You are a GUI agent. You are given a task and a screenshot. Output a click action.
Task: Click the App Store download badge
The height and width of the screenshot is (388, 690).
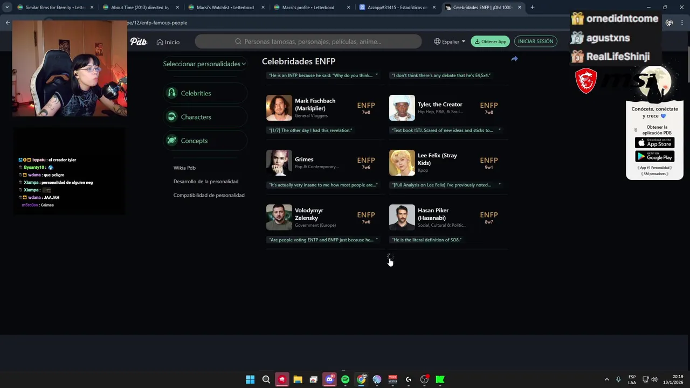(x=654, y=143)
